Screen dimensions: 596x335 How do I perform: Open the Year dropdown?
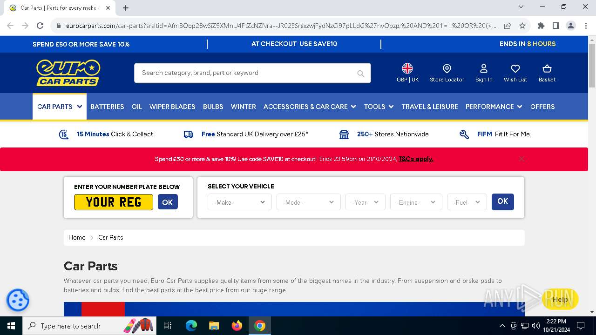[365, 202]
